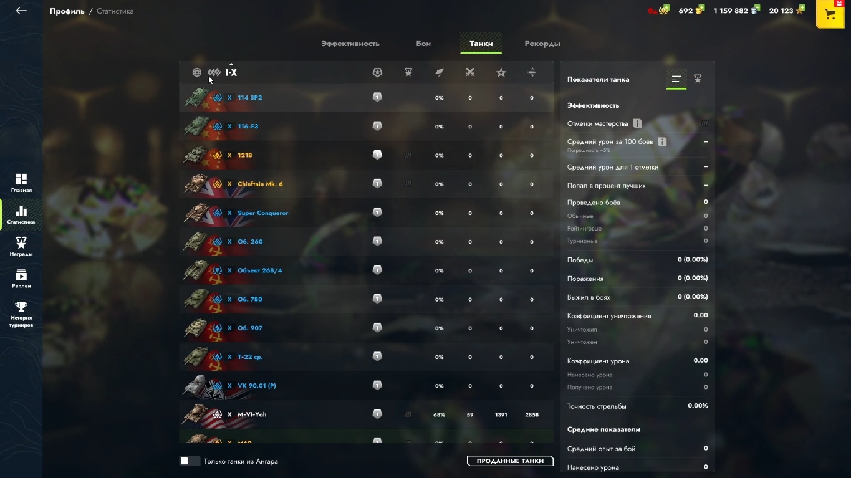
Task: Sort by trophy column icon
Action: [x=408, y=72]
